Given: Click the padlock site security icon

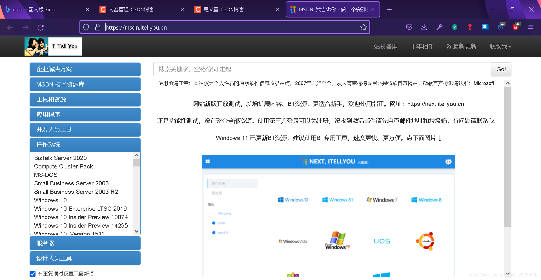Looking at the screenshot, I should coord(98,27).
